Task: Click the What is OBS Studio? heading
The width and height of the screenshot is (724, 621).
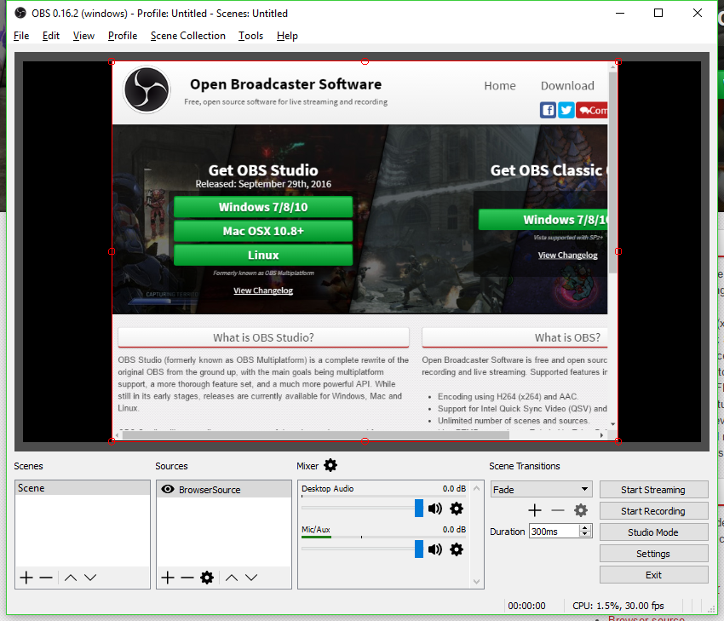Action: coord(263,337)
